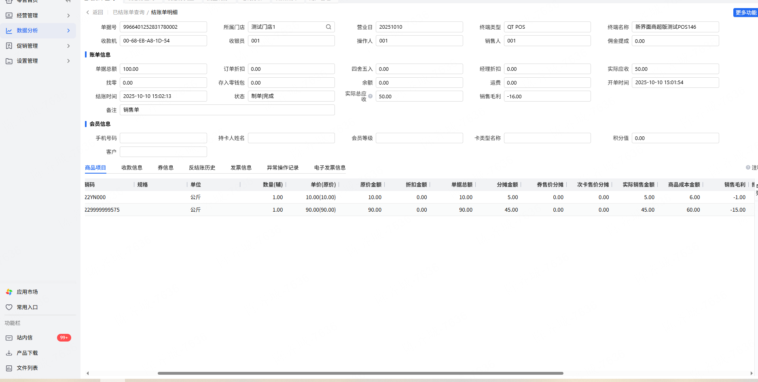The height and width of the screenshot is (382, 758).
Task: Open 应用市场 in the sidebar
Action: point(27,292)
